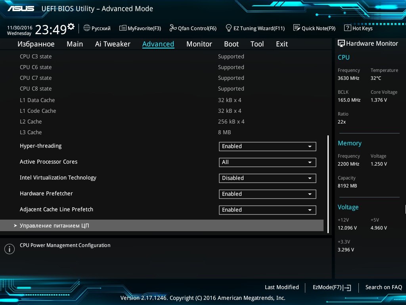Viewport: 406px width, 305px height.
Task: Click the globe language icon
Action: [x=87, y=28]
